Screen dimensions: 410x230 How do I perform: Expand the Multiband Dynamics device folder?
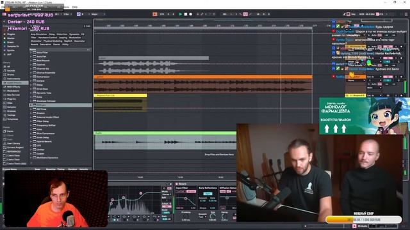point(31,158)
